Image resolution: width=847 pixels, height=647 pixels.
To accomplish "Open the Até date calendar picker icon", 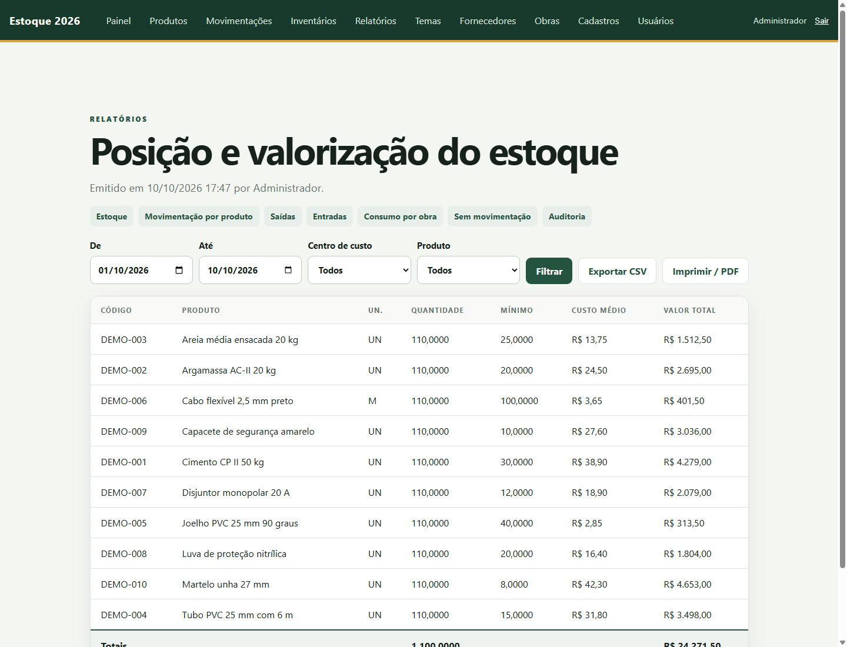I will pyautogui.click(x=288, y=270).
